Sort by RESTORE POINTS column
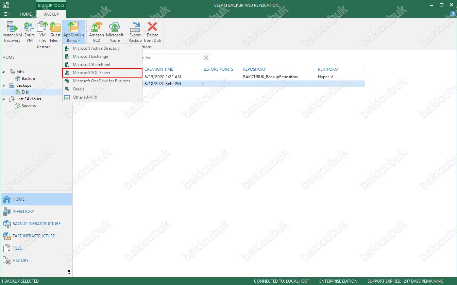Image resolution: width=457 pixels, height=285 pixels. pos(218,69)
